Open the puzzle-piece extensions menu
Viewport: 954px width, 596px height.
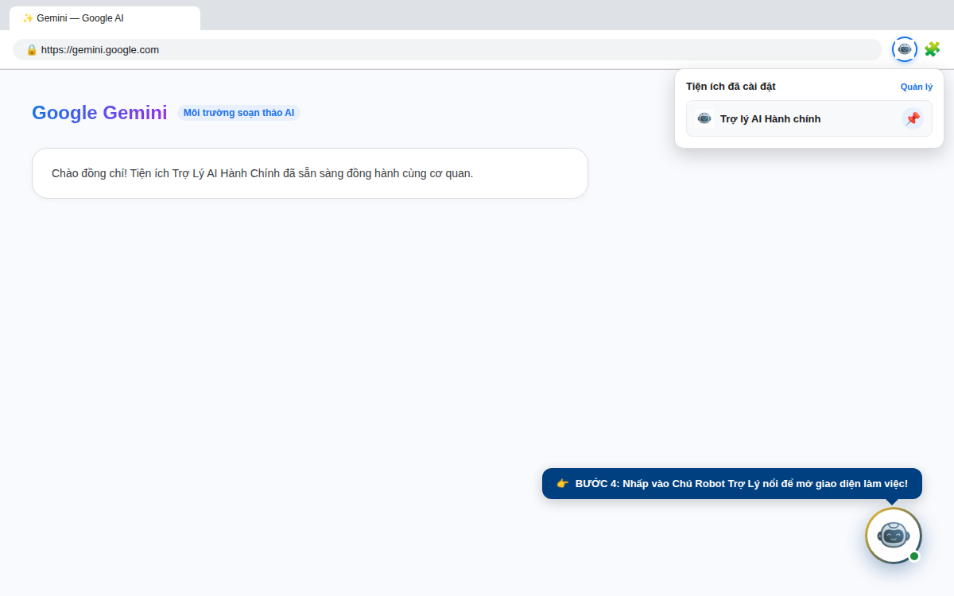932,49
